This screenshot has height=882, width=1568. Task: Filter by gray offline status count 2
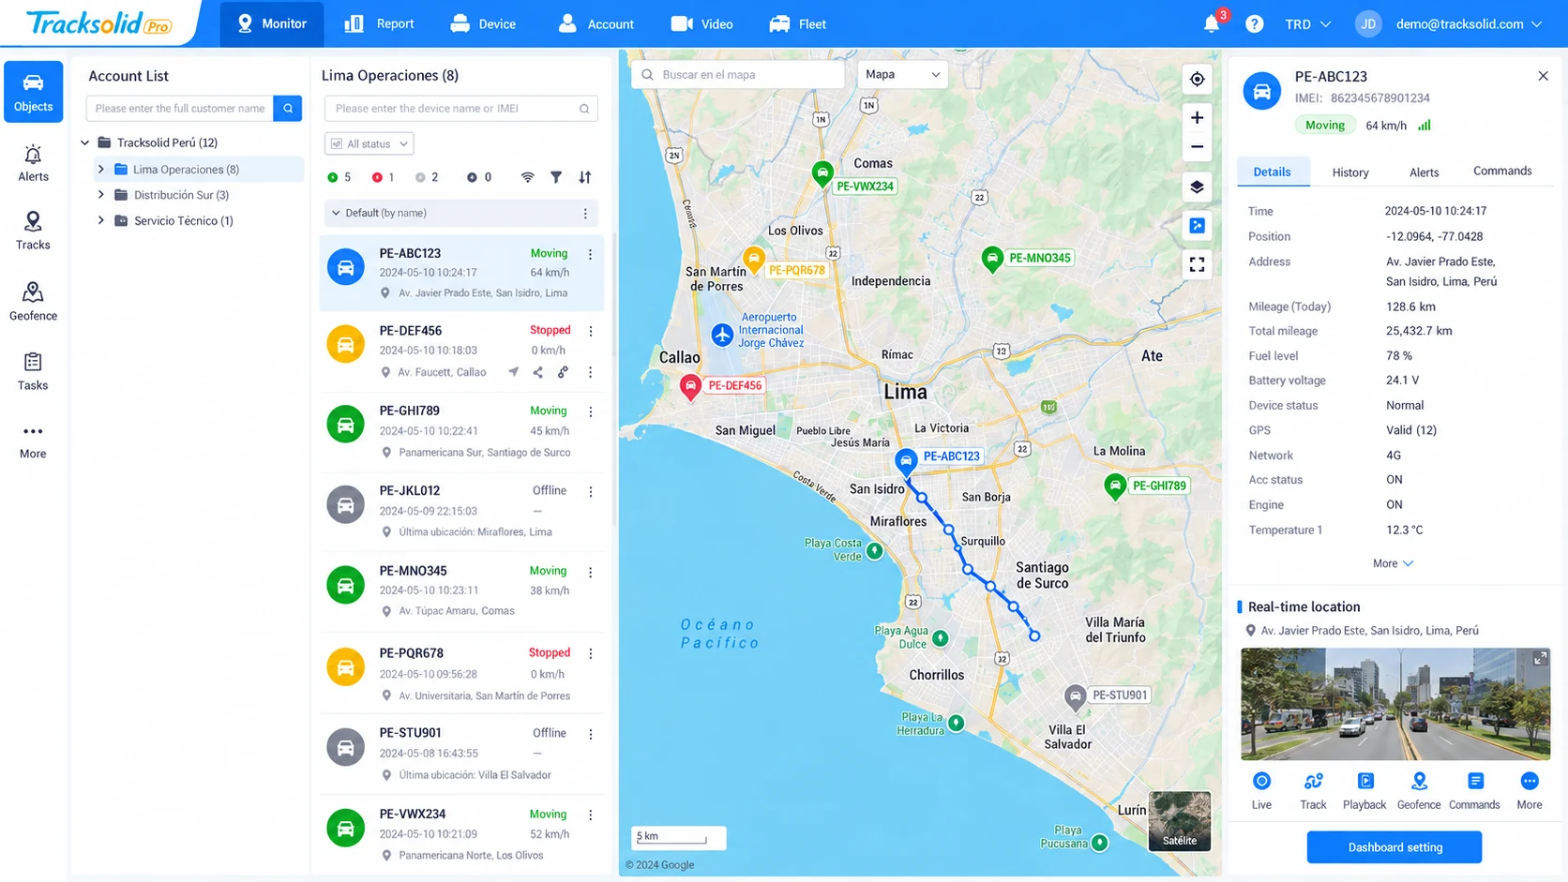[427, 177]
